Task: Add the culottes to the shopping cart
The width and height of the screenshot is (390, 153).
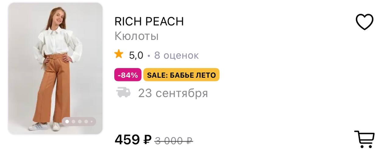Action: tap(364, 139)
